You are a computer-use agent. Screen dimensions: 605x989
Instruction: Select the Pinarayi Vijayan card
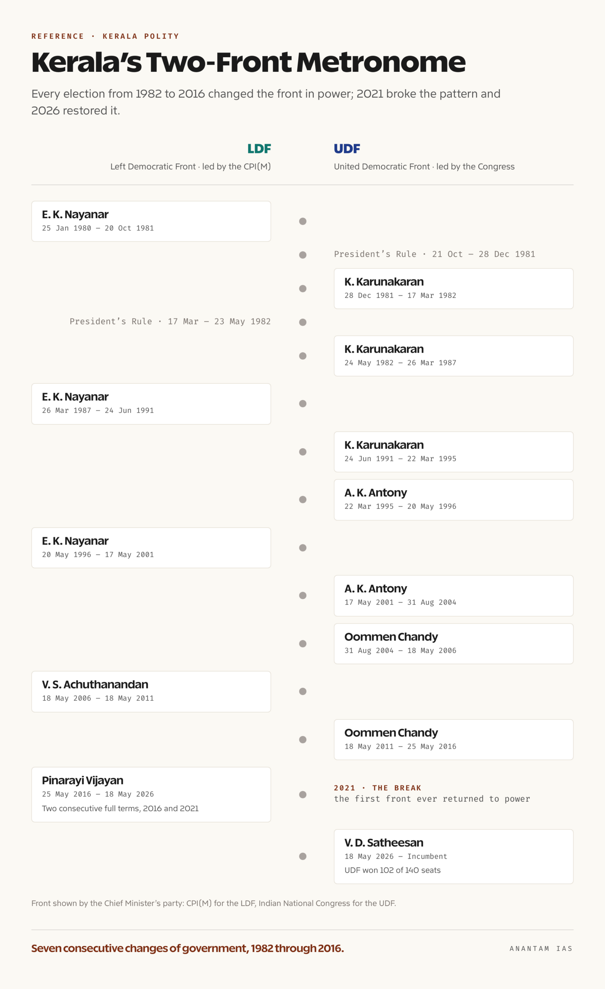coord(151,794)
